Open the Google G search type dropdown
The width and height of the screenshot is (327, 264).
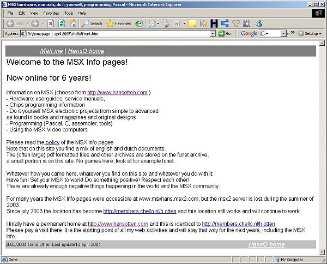pos(264,33)
